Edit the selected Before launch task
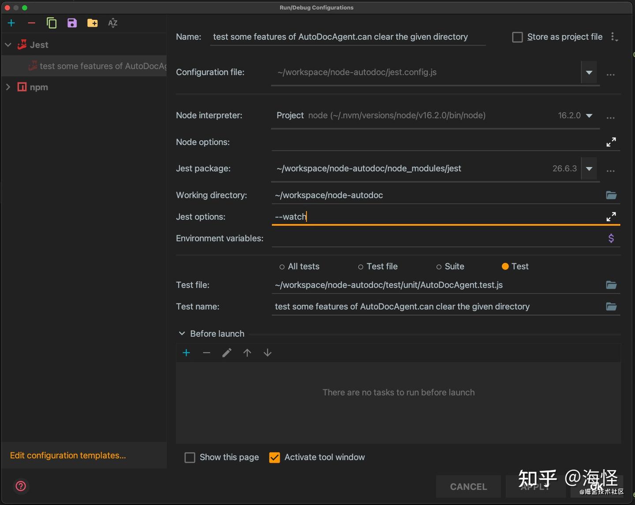635x505 pixels. pyautogui.click(x=227, y=352)
